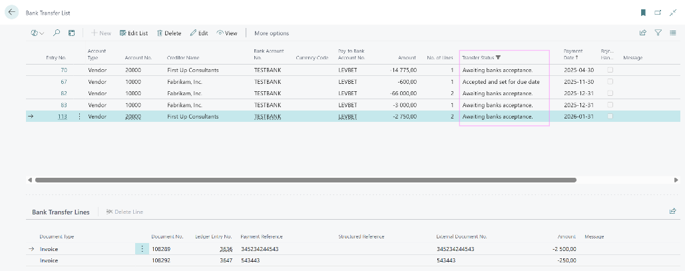Open the row menu dots for invoice 108289
The width and height of the screenshot is (685, 271).
[x=142, y=249]
